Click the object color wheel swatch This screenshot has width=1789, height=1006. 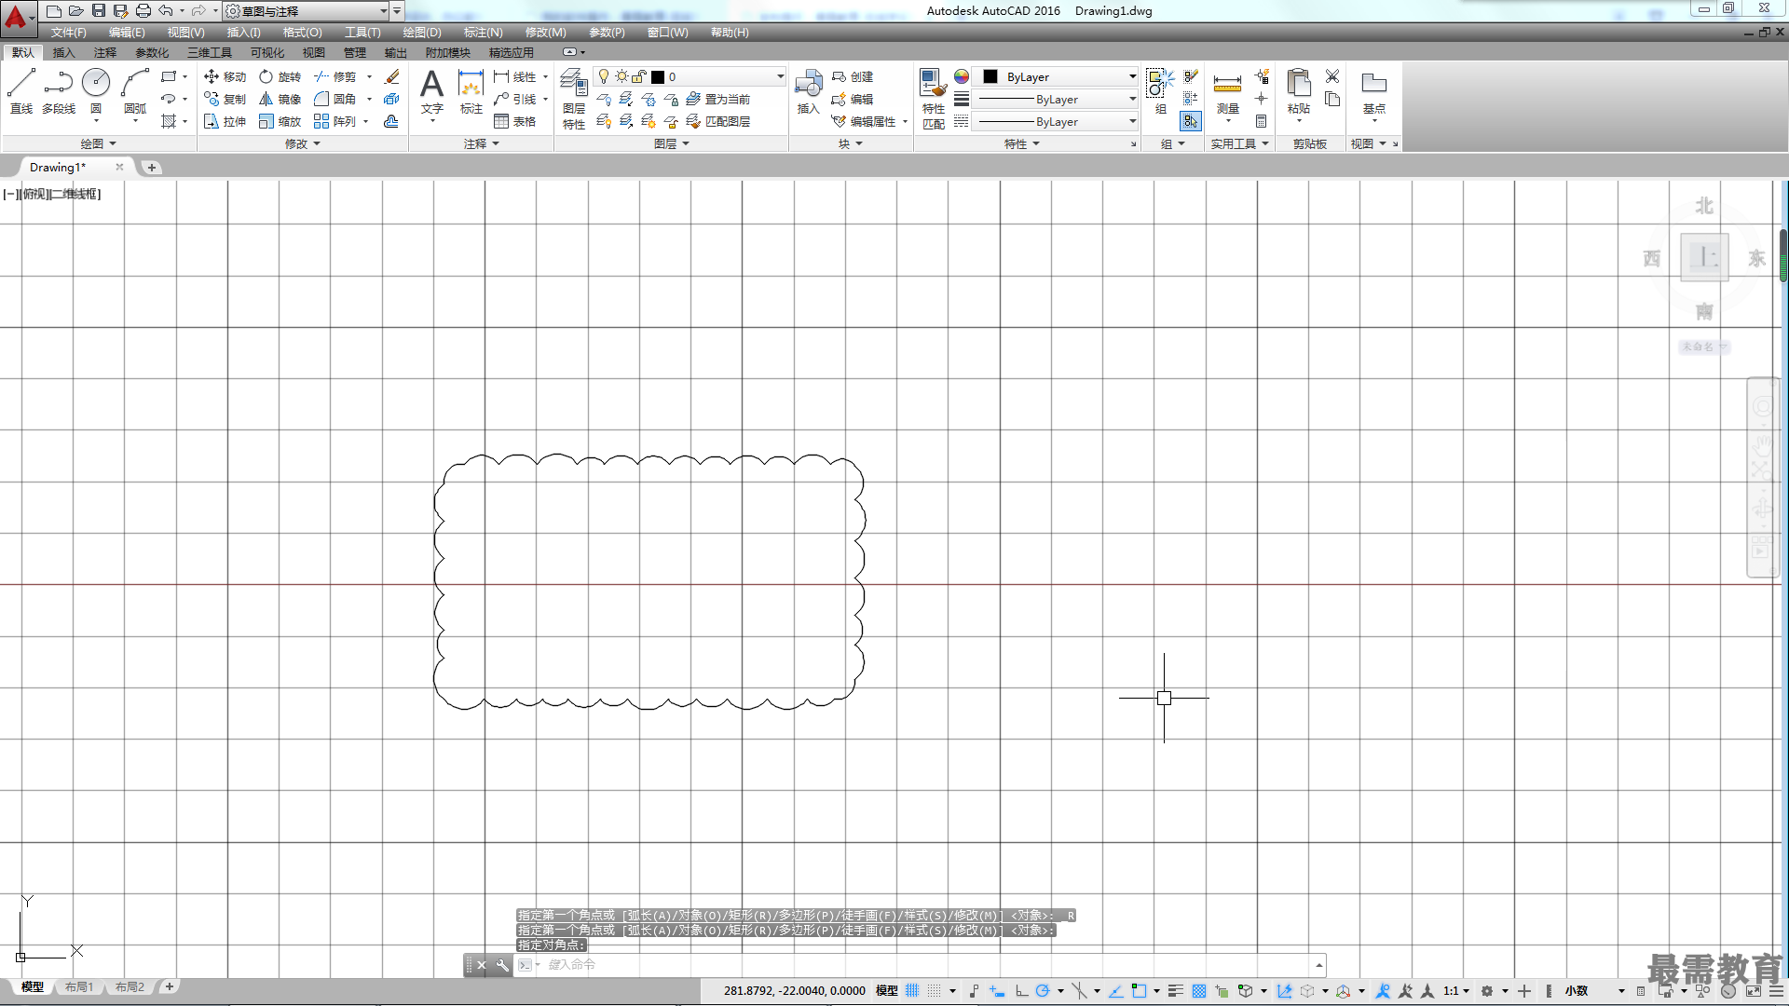click(x=962, y=76)
